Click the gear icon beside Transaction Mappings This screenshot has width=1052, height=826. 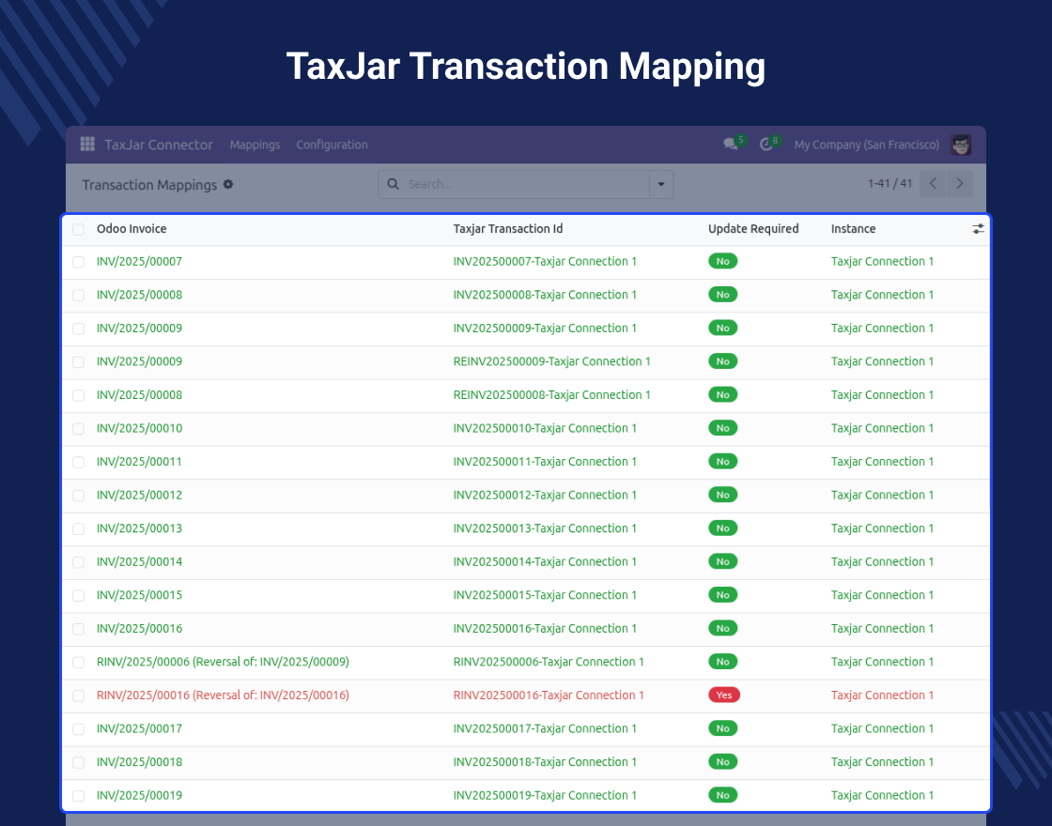click(228, 184)
